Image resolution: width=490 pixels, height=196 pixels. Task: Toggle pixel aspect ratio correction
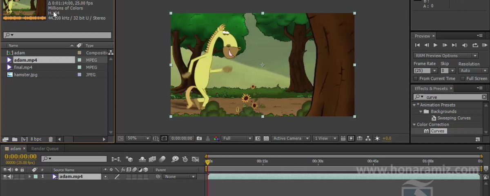tap(343, 138)
